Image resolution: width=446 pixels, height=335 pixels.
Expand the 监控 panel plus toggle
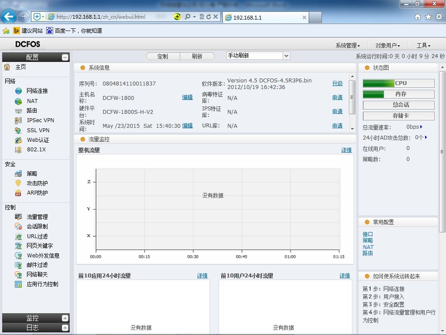tap(65, 318)
